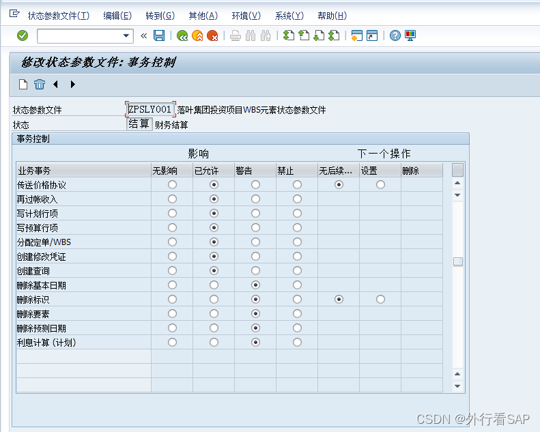The height and width of the screenshot is (432, 540).
Task: Select 无影响 for 传送价格协议
Action: 172,185
